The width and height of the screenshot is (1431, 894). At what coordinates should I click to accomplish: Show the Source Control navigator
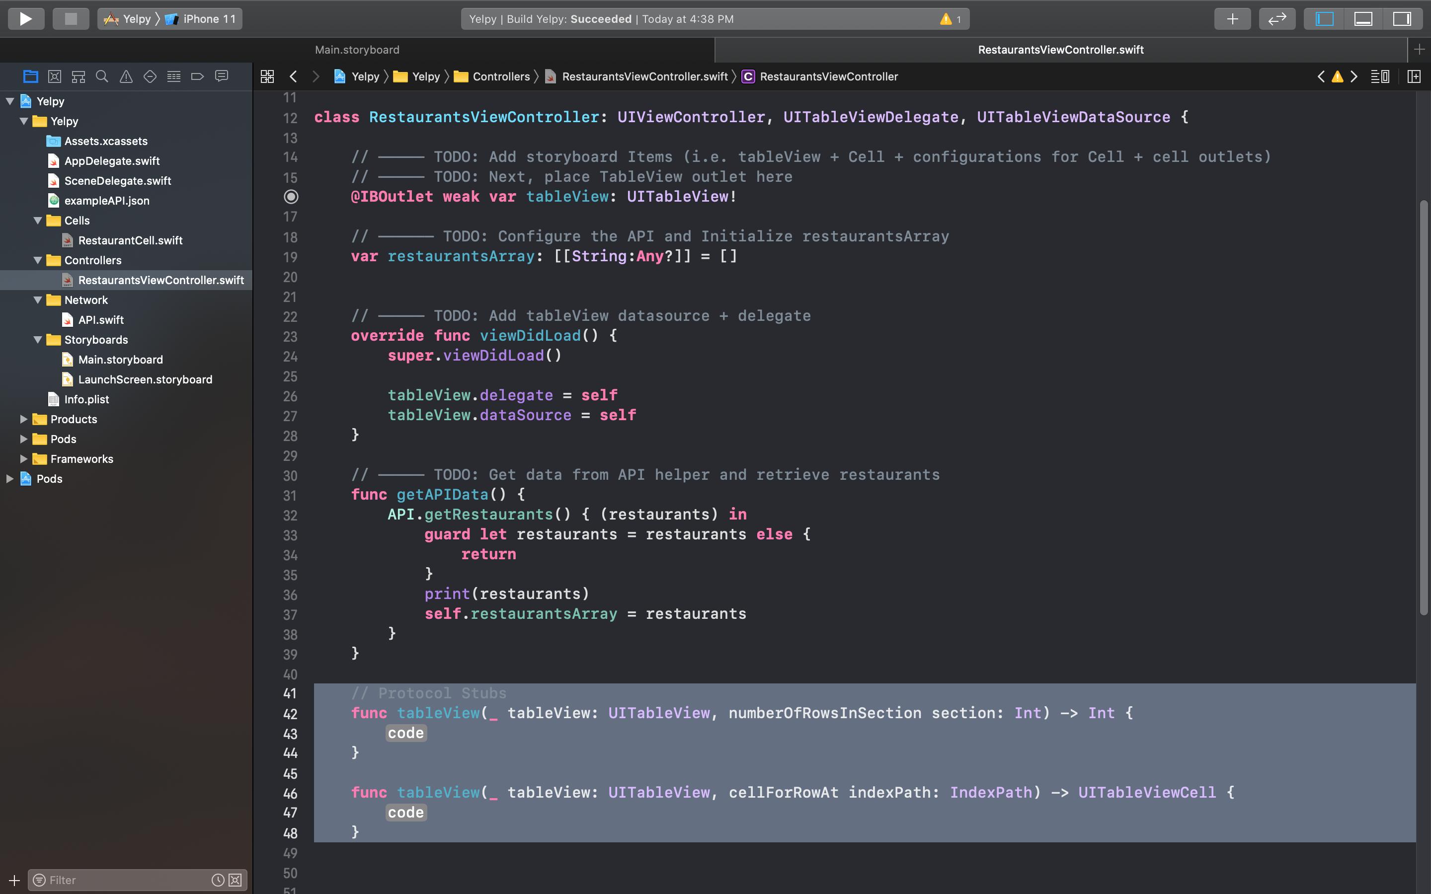(x=54, y=76)
